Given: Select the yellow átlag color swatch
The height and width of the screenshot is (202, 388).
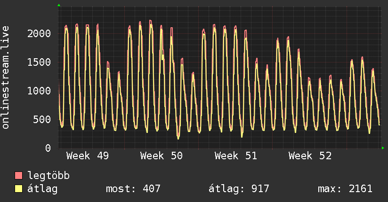Looking at the screenshot, I should coord(19,189).
